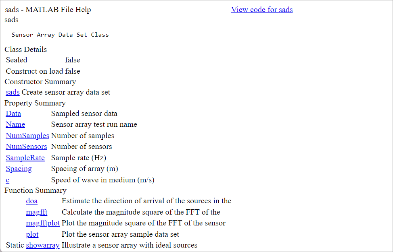393x252 pixels.
Task: Open the c property link
Action: coord(8,180)
